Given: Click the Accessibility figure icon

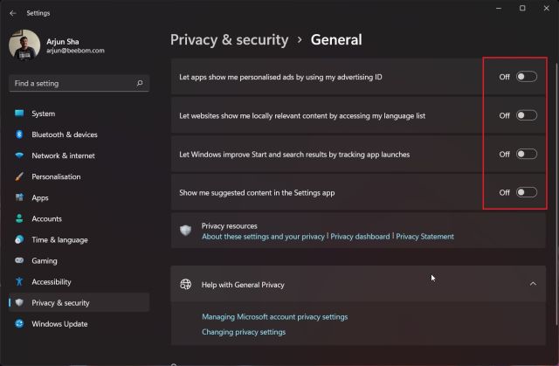Looking at the screenshot, I should pos(19,281).
